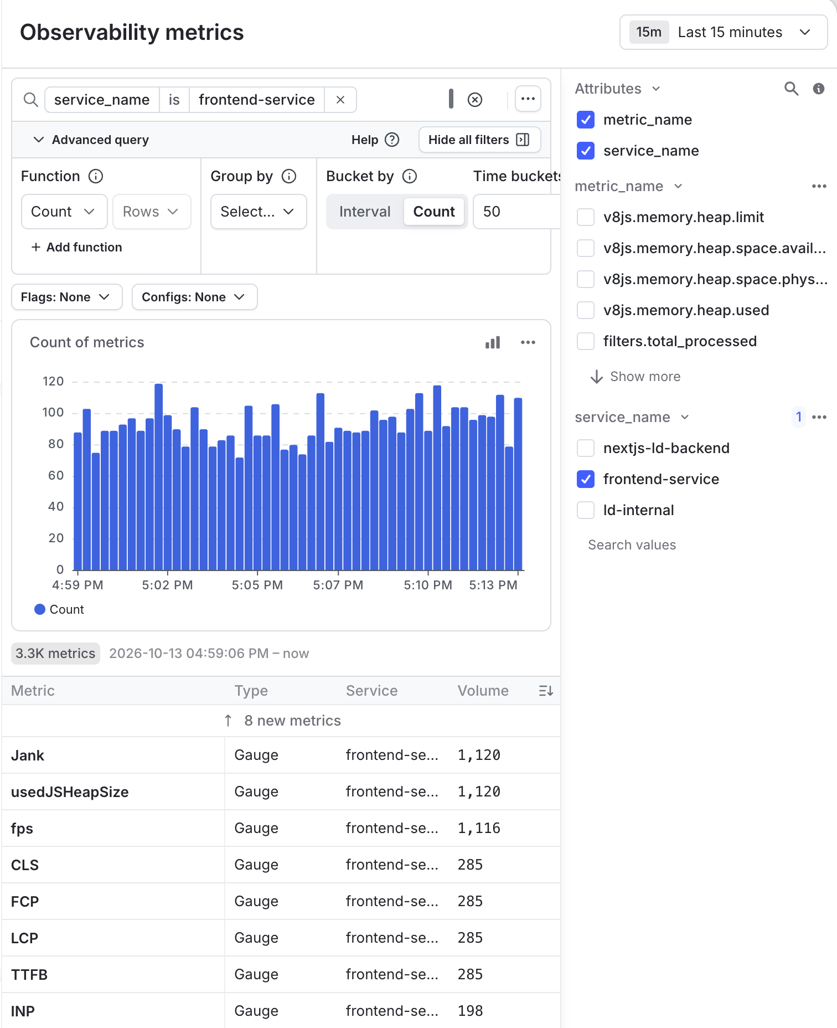Open the Count of metrics chart options menu
837x1028 pixels.
(528, 342)
